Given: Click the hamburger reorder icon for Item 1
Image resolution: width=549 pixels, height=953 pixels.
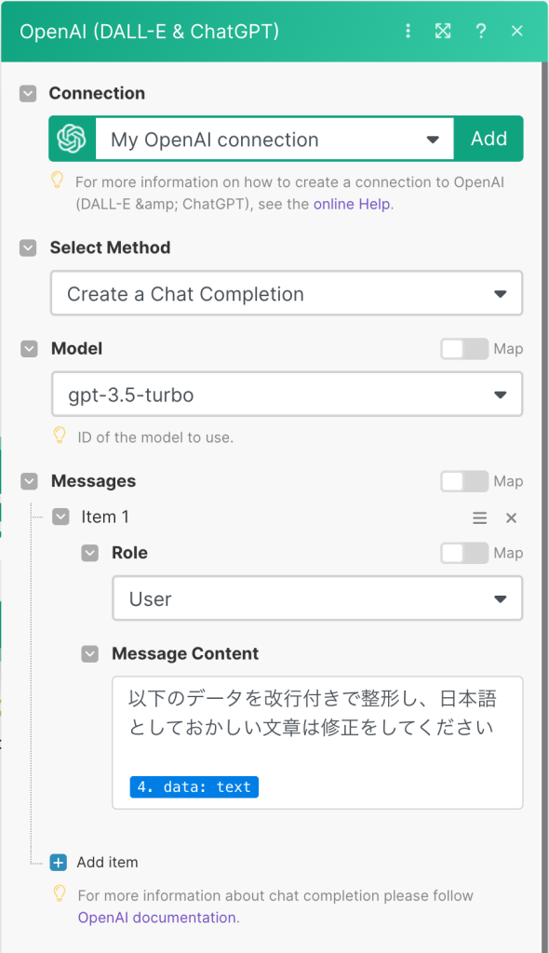Looking at the screenshot, I should (x=480, y=517).
